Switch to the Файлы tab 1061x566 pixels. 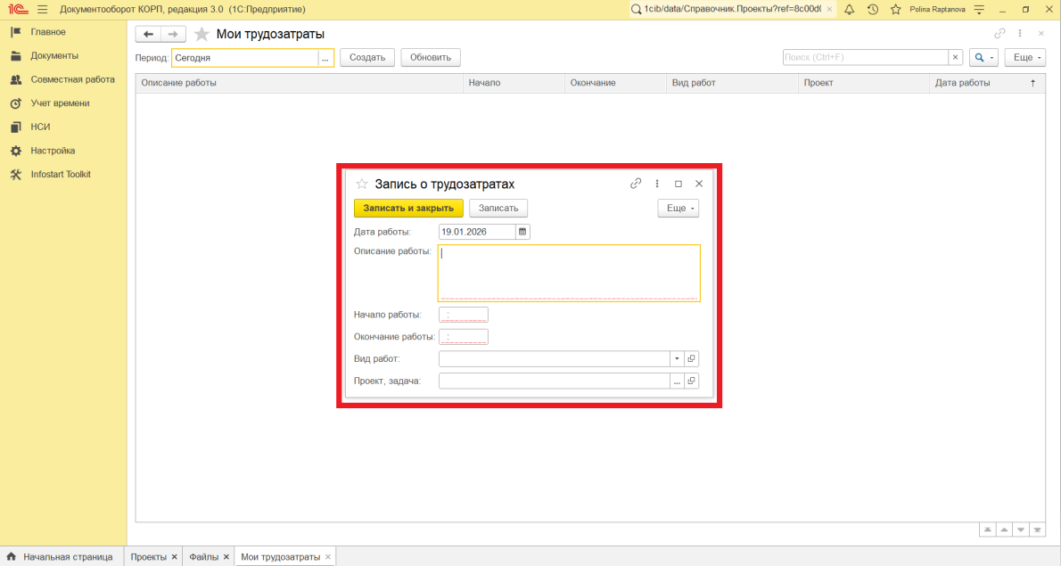coord(203,557)
